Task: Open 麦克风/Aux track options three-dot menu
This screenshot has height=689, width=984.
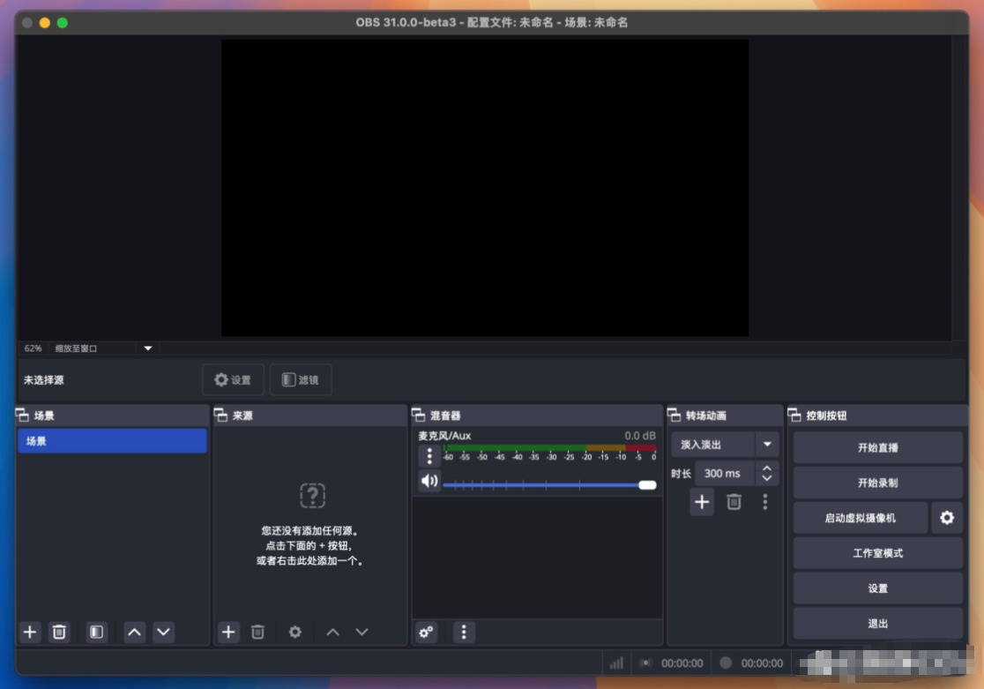Action: pyautogui.click(x=429, y=456)
